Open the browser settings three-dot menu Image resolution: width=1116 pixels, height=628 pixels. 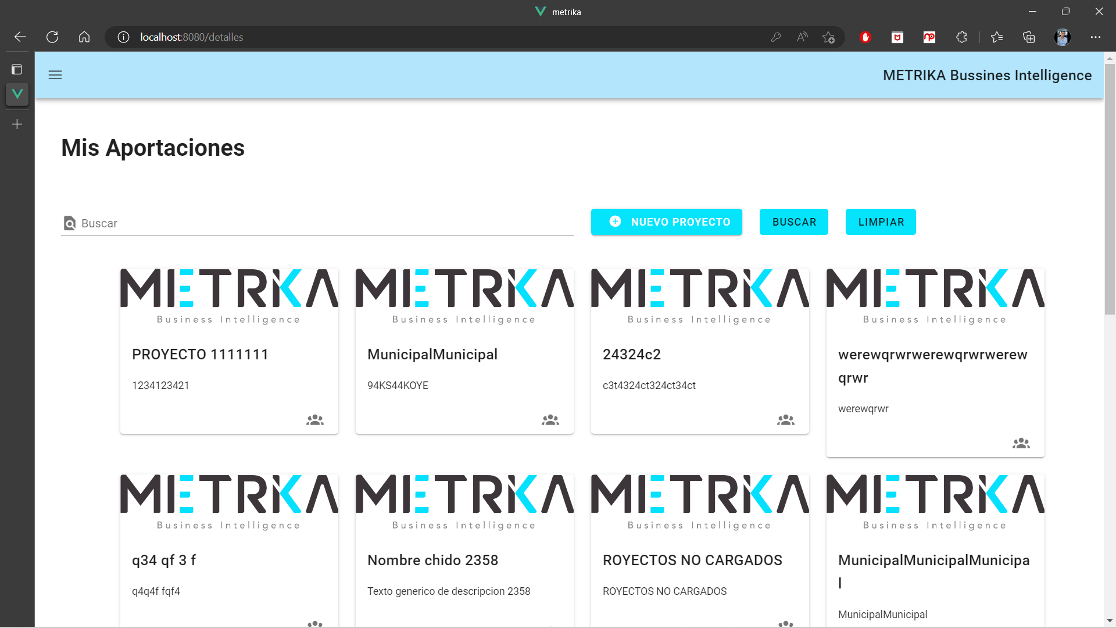click(1096, 37)
